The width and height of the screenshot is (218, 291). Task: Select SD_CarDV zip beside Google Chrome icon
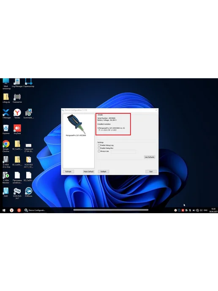pos(17,145)
